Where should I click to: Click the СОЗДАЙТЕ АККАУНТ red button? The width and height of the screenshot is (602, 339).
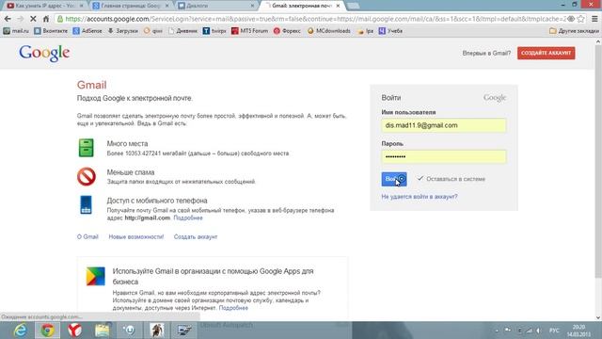pos(546,53)
